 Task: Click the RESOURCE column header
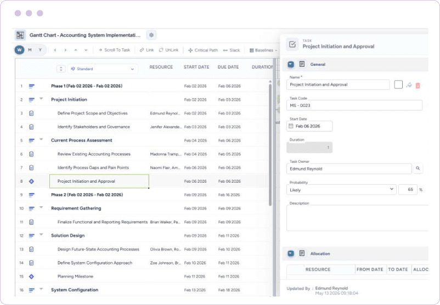(161, 67)
